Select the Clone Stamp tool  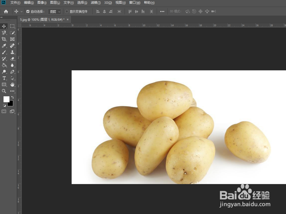click(12, 52)
